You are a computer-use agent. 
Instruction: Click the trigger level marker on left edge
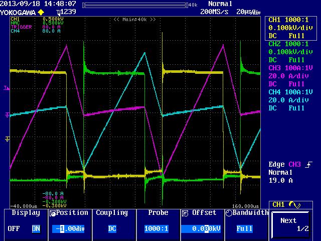point(7,88)
